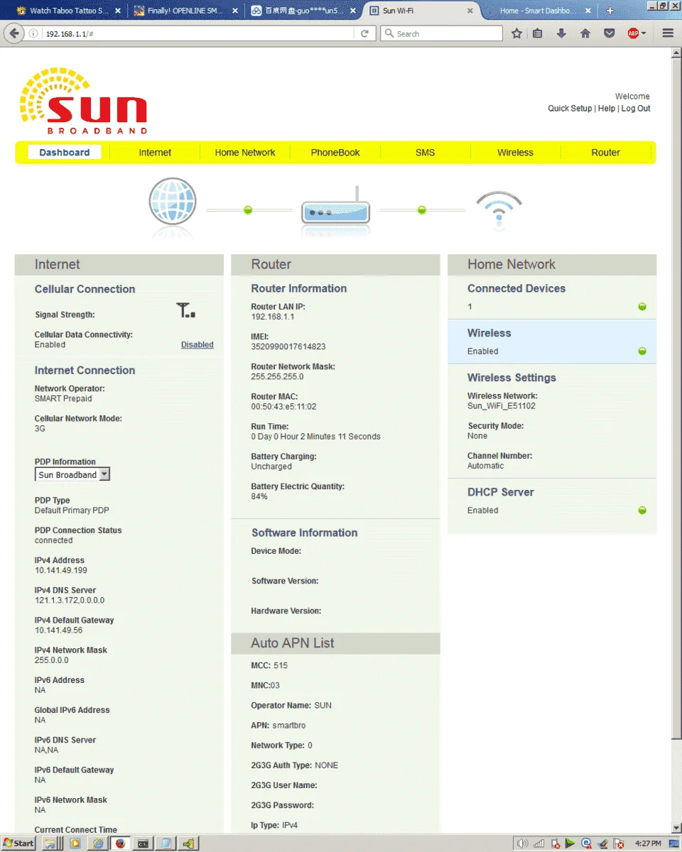Viewport: 682px width, 852px height.
Task: Open the Home Network menu tab
Action: pos(245,152)
